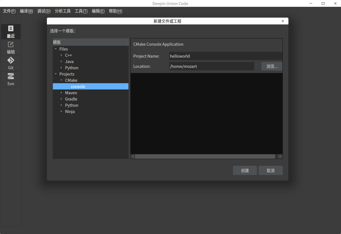
Task: Close the new file or project dialog
Action: coord(282,21)
